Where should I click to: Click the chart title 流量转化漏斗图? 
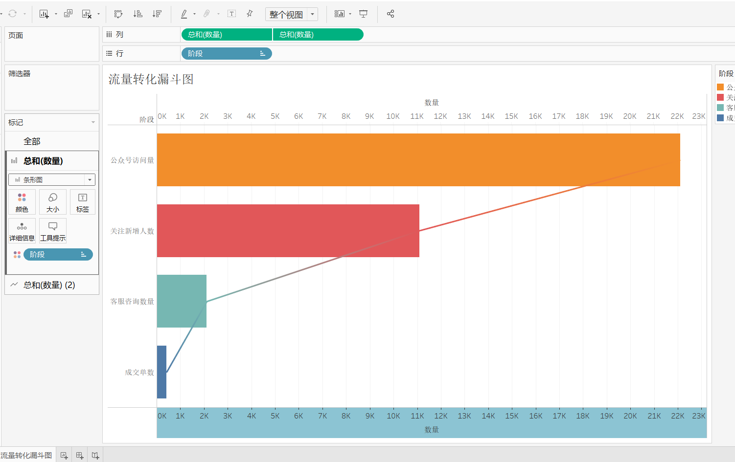tap(151, 79)
